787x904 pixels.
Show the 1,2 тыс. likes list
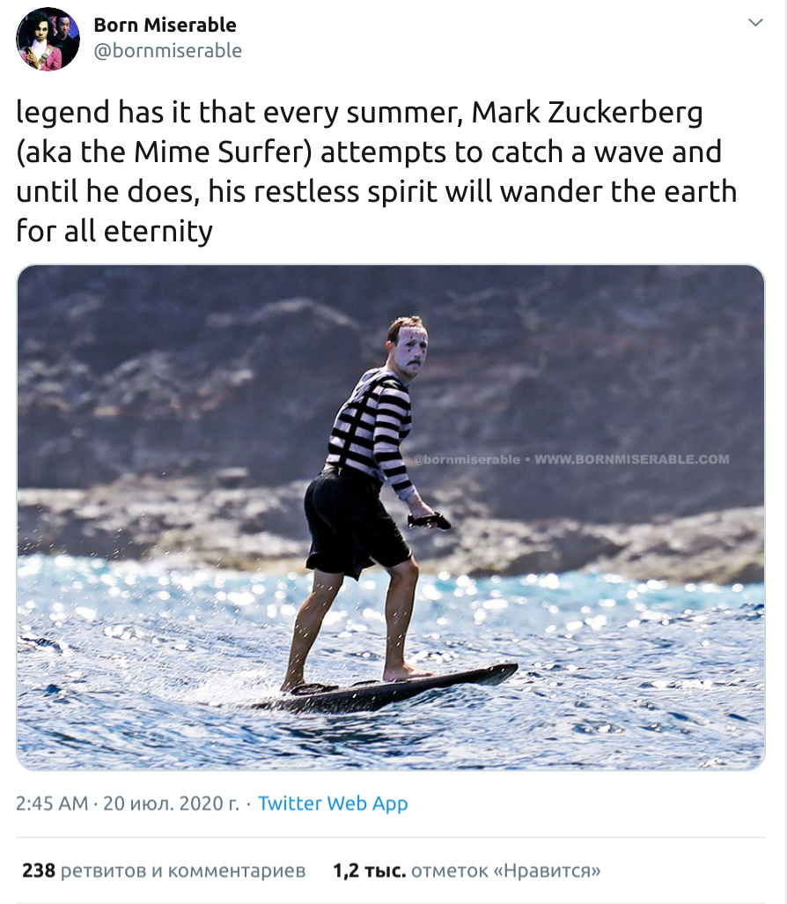pos(467,871)
